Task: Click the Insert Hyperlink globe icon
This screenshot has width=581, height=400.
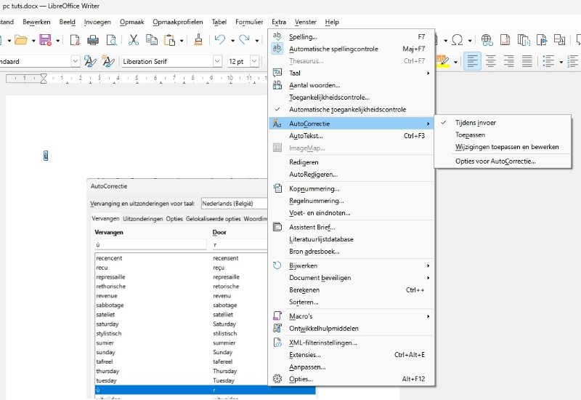Action: pos(487,40)
